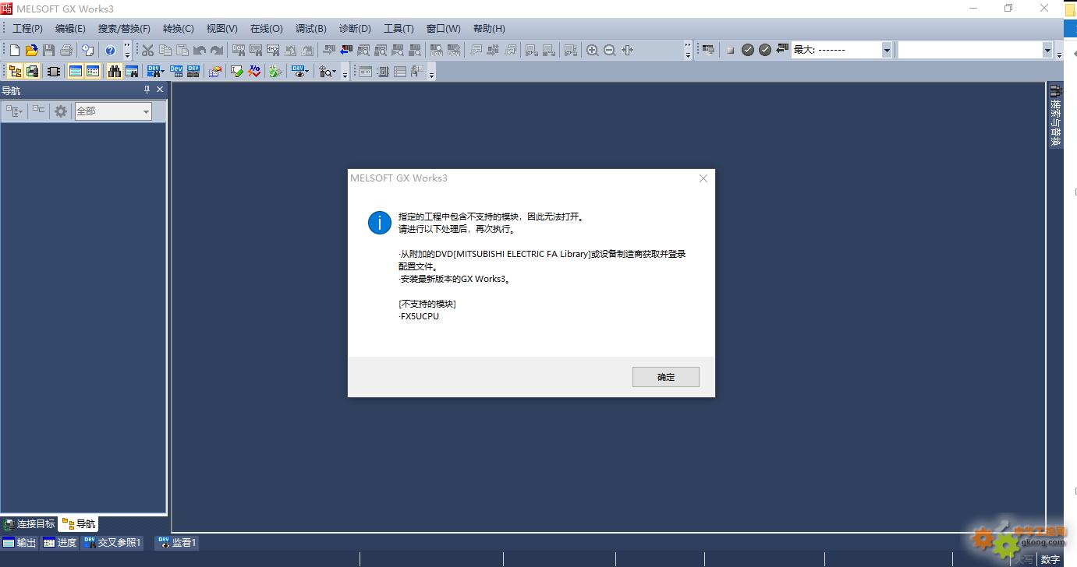Expand first toolbar overflow after help icon
This screenshot has width=1077, height=567.
127,50
